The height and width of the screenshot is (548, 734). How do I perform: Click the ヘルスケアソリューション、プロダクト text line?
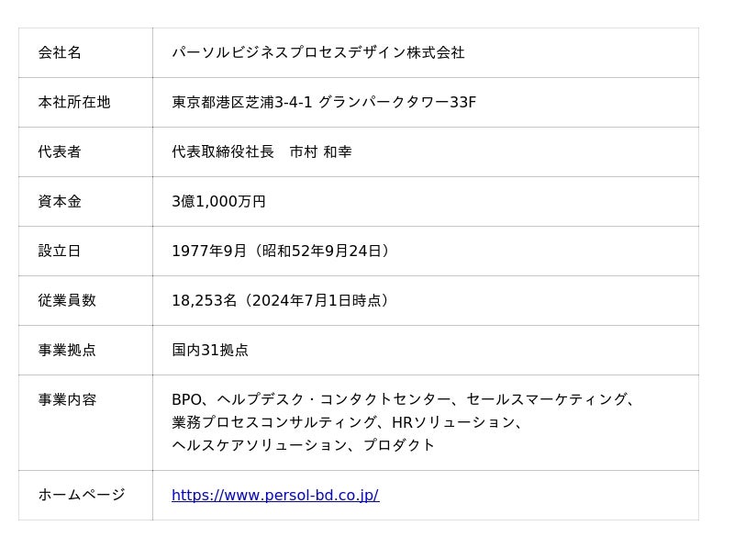pos(304,445)
